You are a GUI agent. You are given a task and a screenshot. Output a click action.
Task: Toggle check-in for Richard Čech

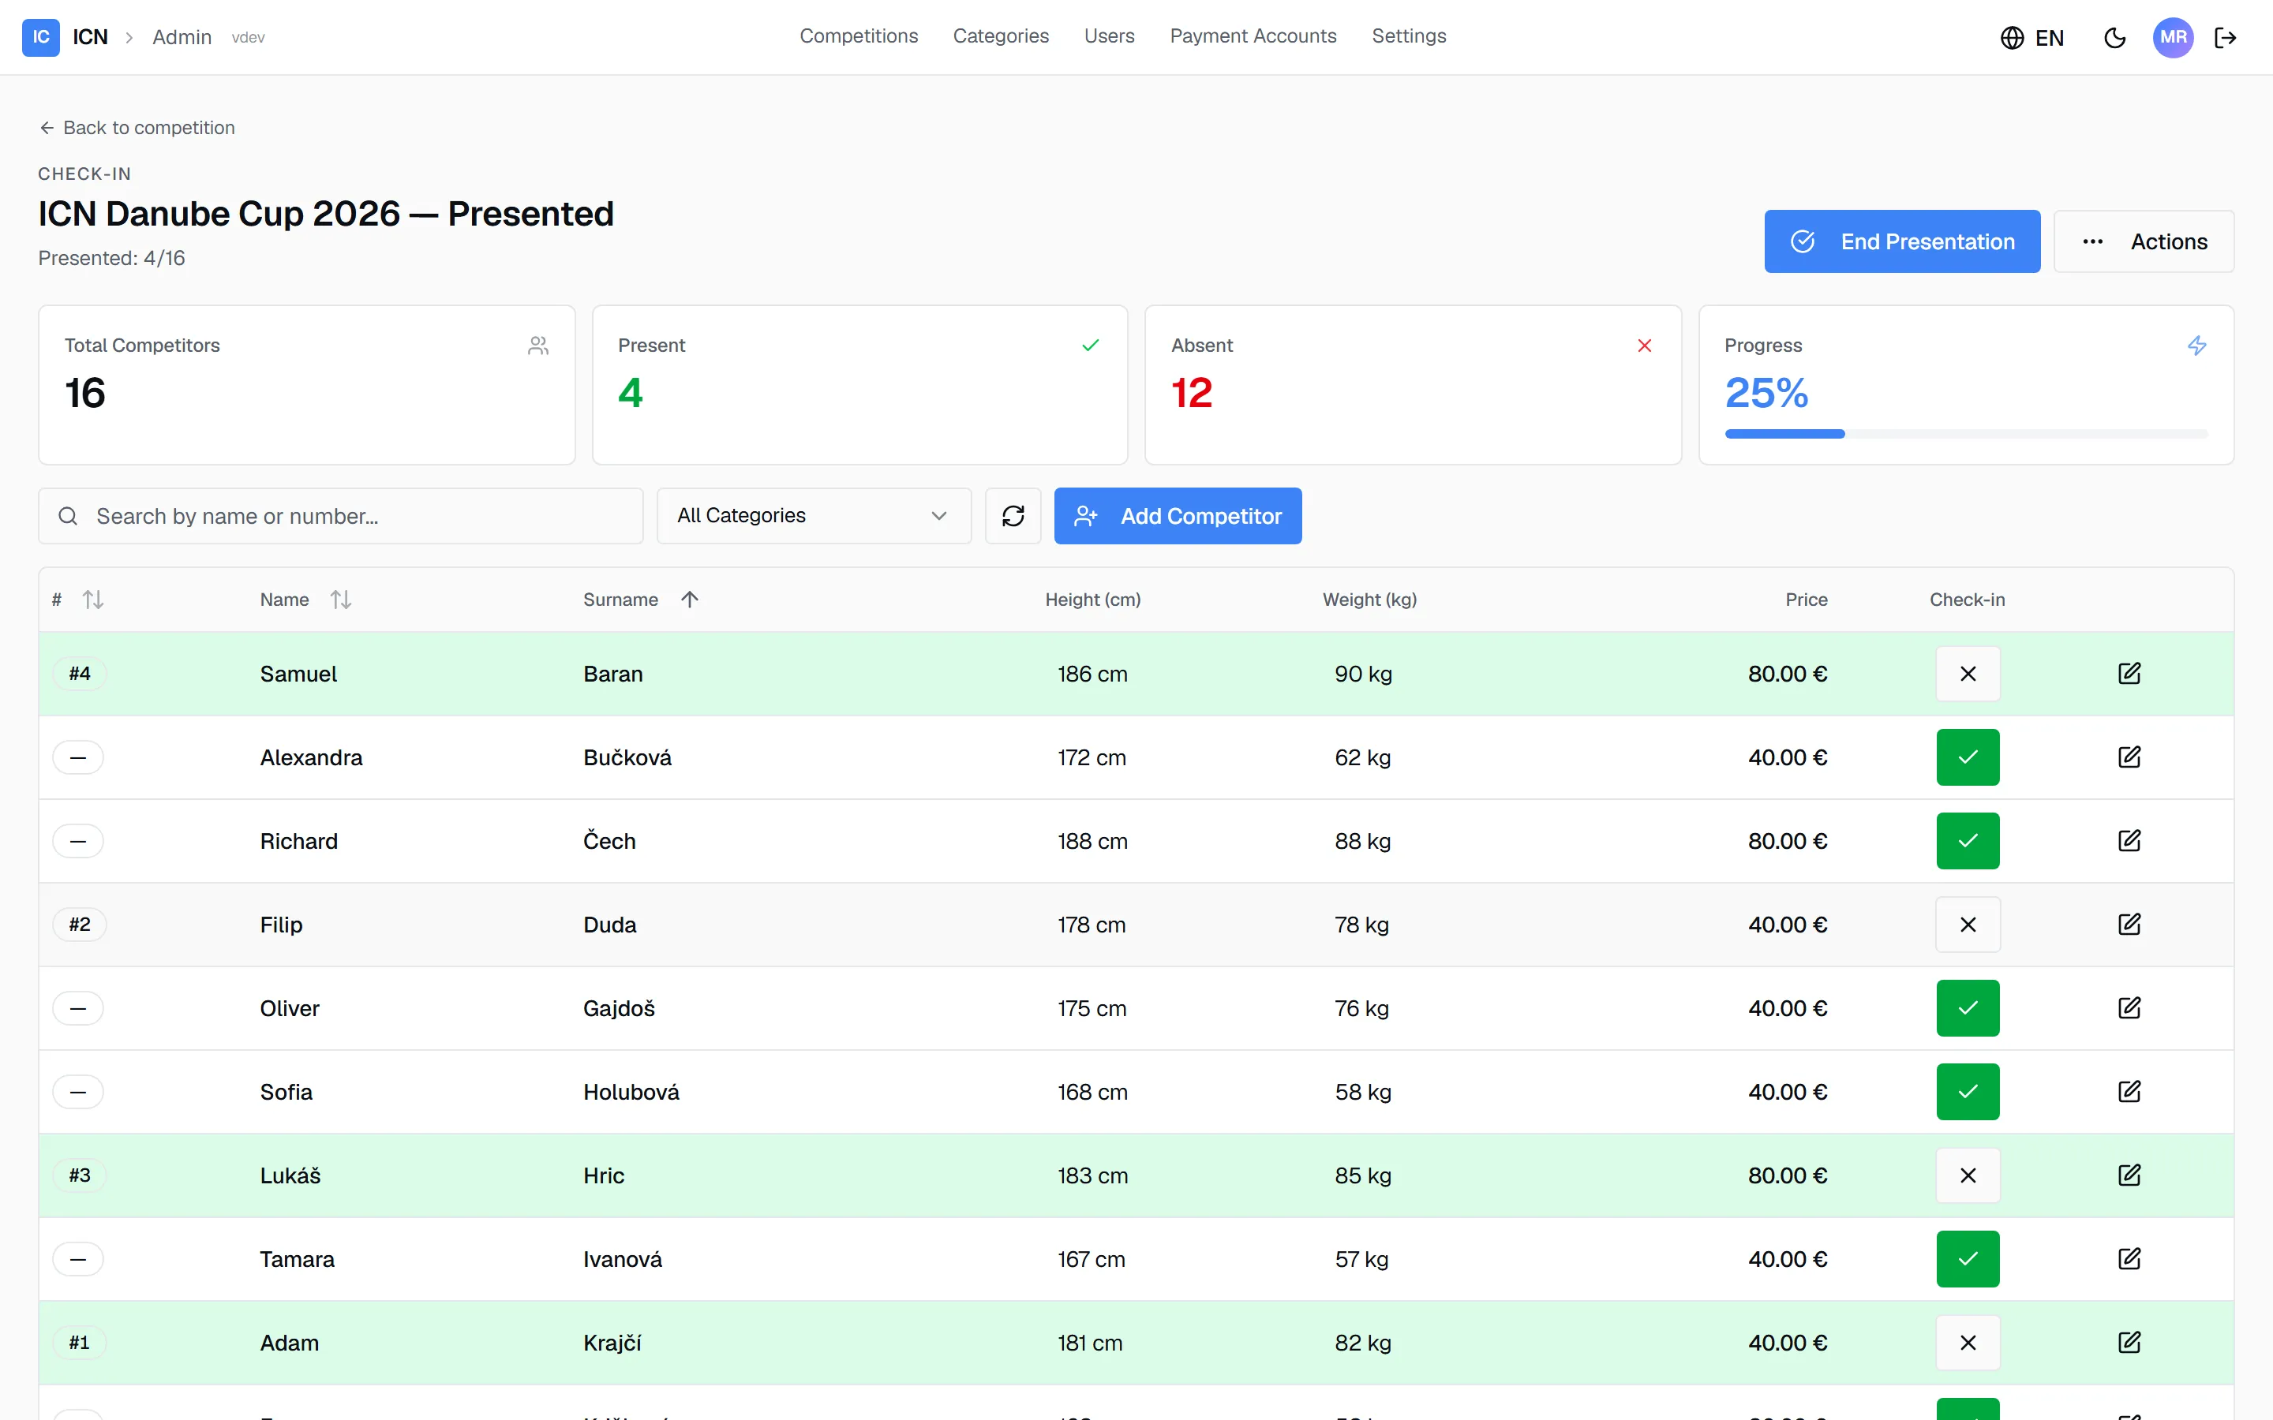1968,840
